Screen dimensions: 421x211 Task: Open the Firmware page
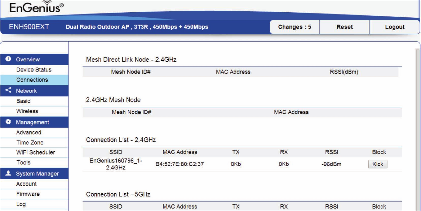point(28,194)
